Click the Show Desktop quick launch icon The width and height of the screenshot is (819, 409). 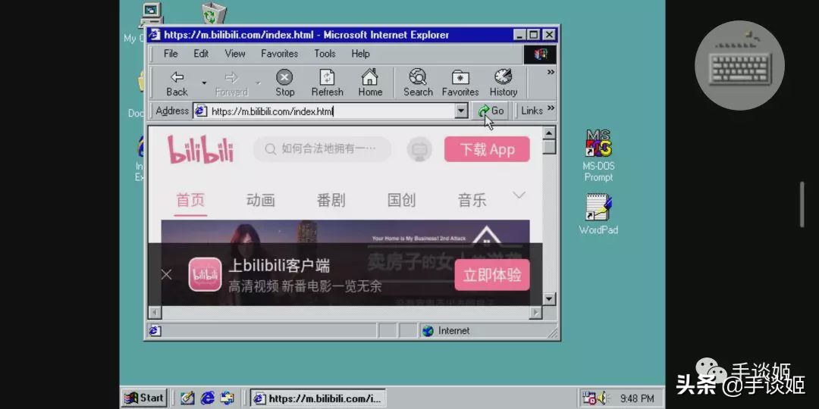click(x=187, y=398)
